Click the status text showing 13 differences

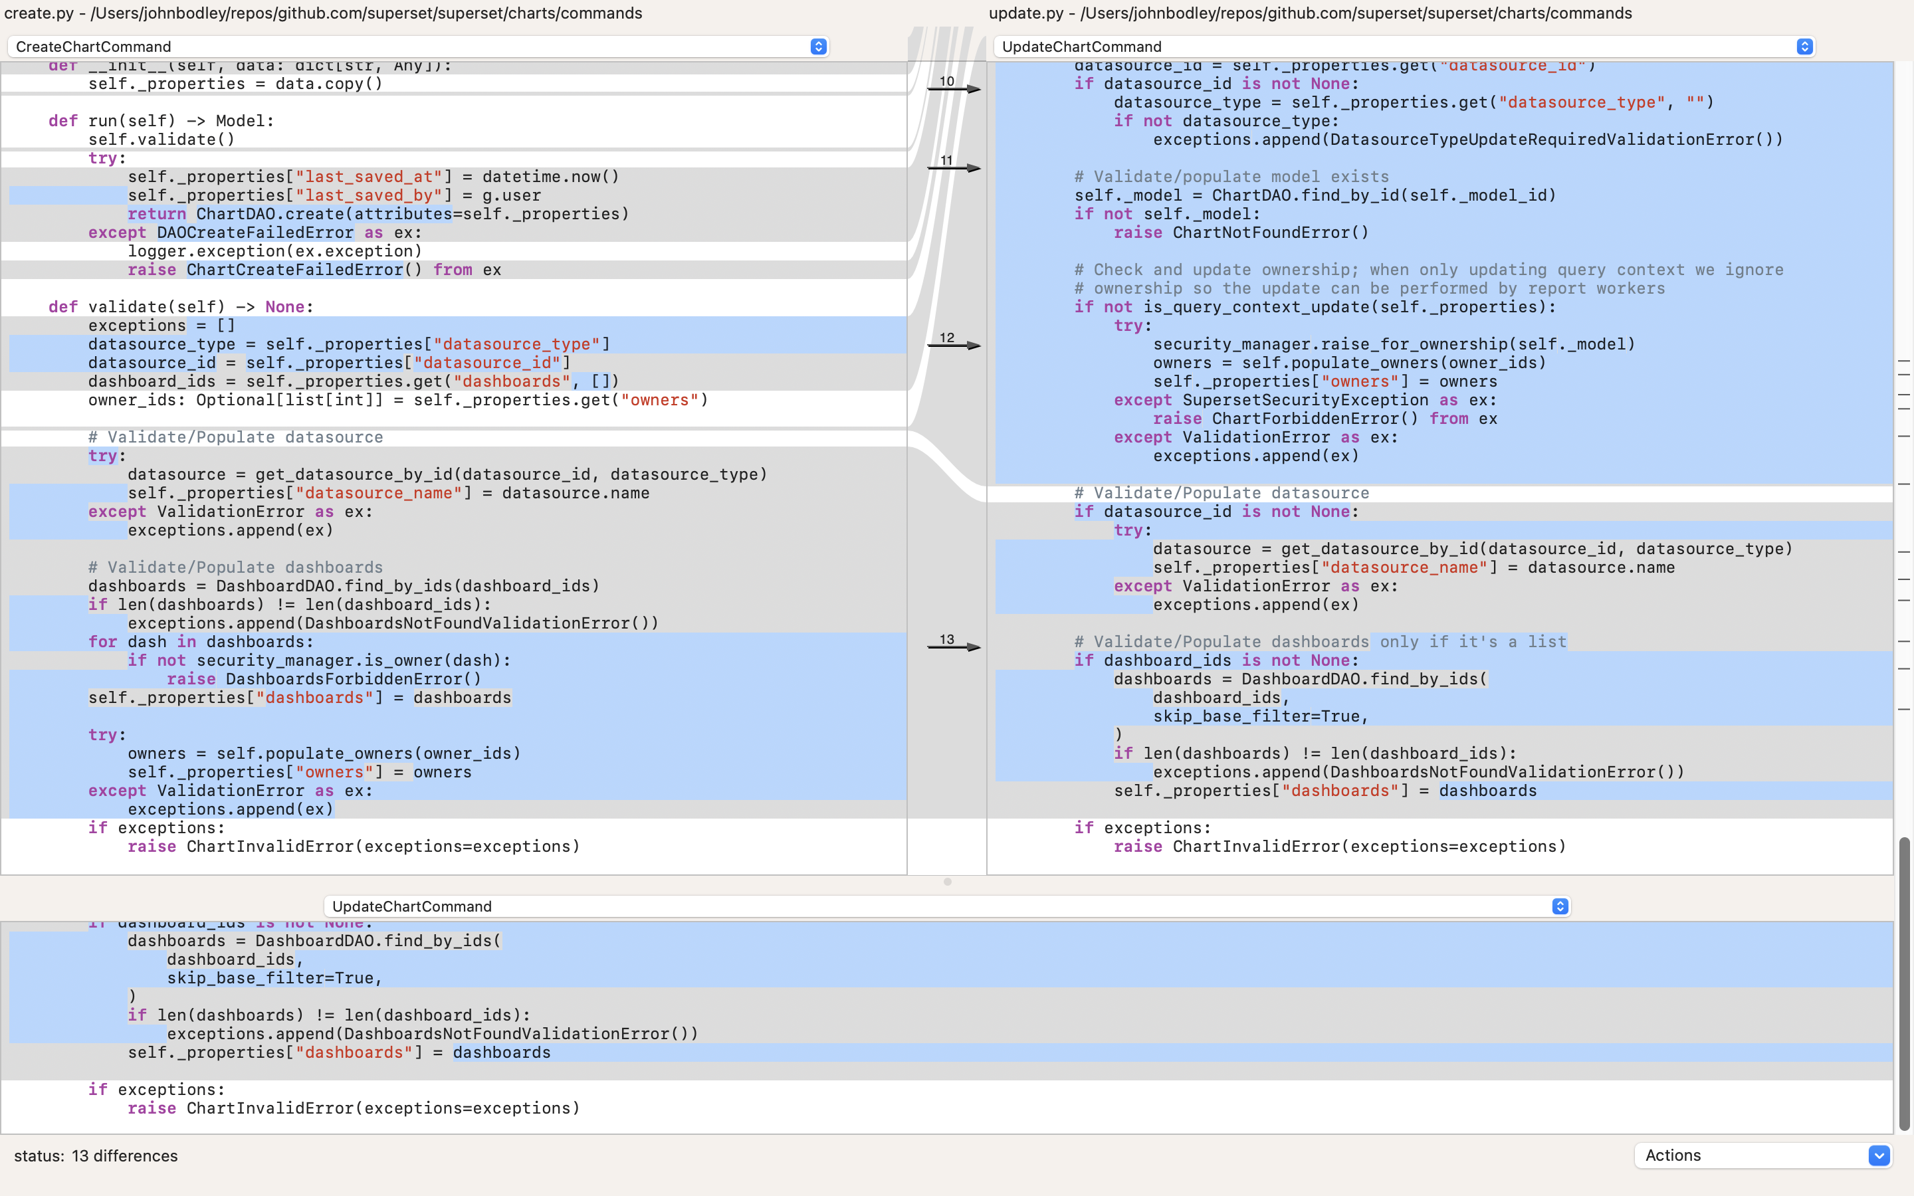coord(96,1155)
